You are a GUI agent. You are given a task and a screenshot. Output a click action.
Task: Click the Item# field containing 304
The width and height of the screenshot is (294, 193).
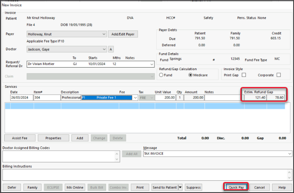click(47, 98)
